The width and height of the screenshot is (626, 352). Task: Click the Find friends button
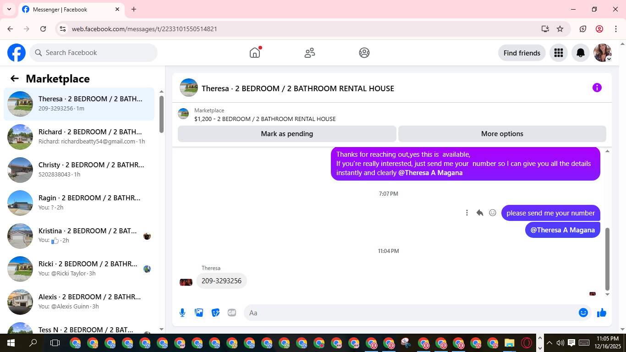pyautogui.click(x=522, y=53)
